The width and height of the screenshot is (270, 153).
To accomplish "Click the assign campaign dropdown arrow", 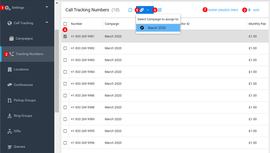I will [148, 10].
